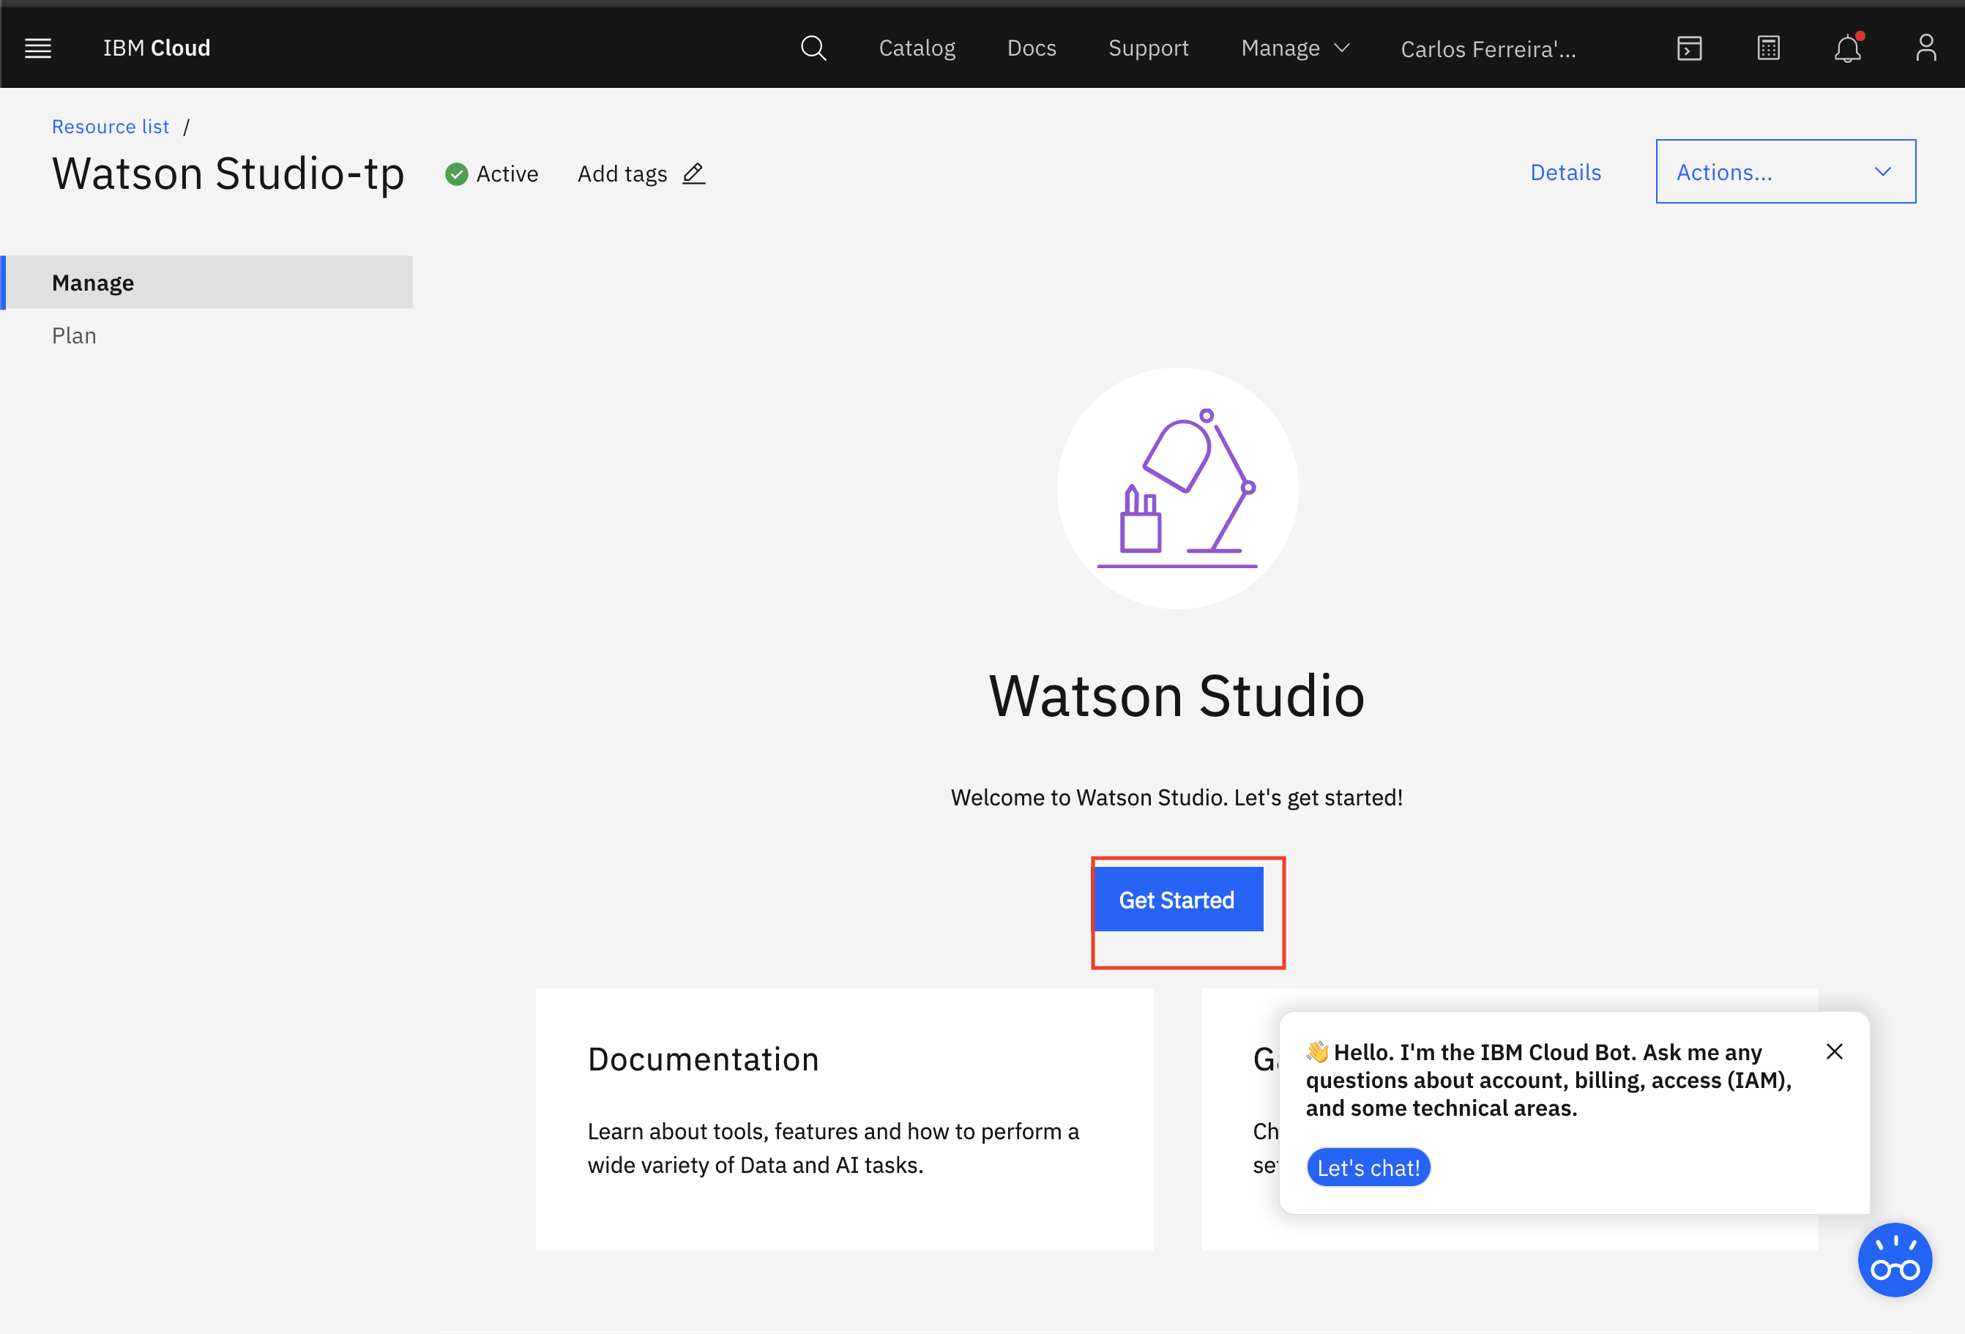Go back to Resource list

[110, 127]
